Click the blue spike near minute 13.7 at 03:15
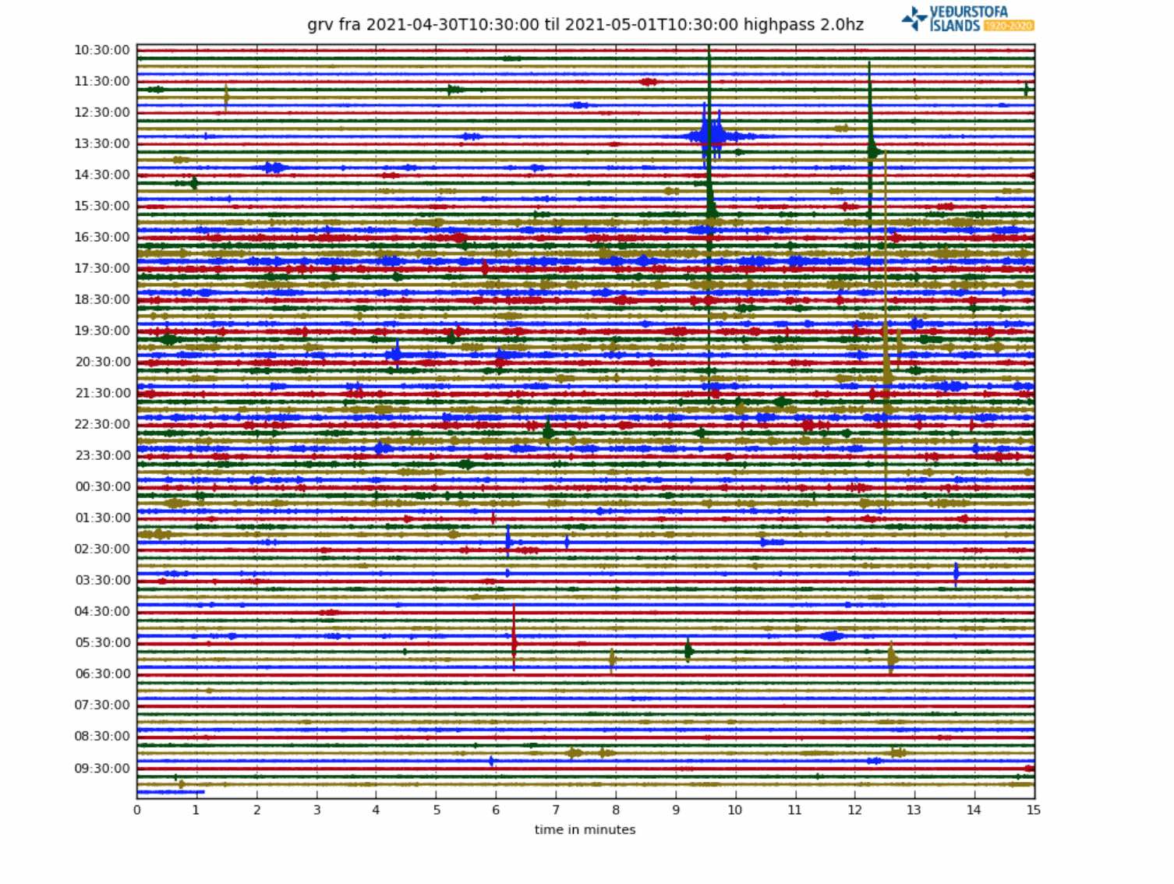 [956, 575]
